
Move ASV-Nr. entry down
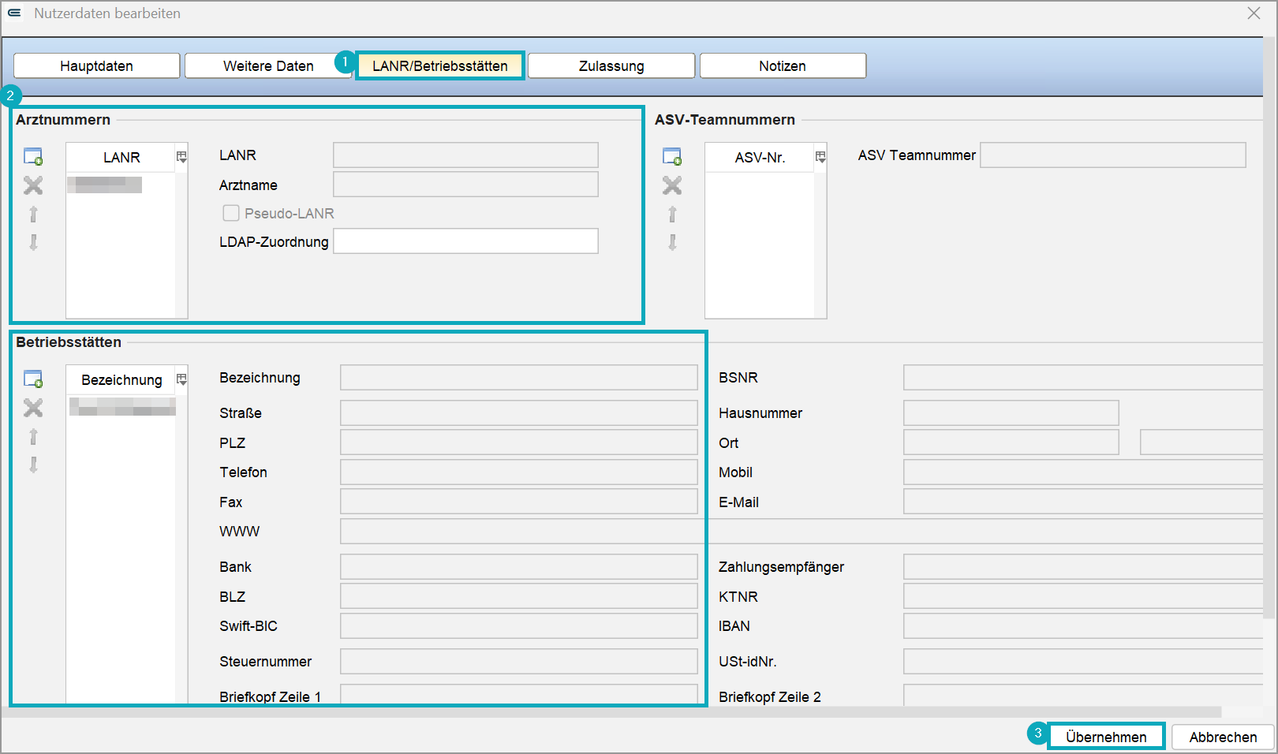tap(672, 241)
